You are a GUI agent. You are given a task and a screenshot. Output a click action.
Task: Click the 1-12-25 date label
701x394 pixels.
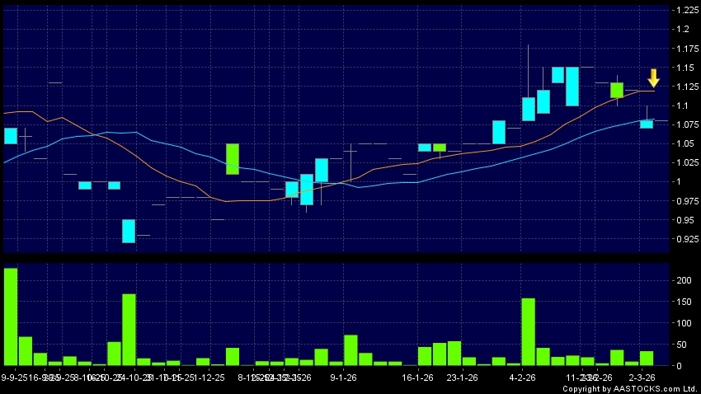[208, 378]
